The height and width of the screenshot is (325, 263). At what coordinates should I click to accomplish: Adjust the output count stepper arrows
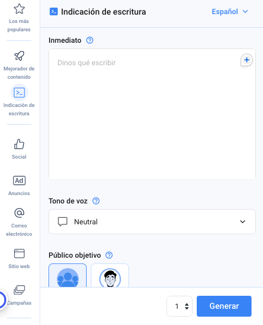(187, 306)
